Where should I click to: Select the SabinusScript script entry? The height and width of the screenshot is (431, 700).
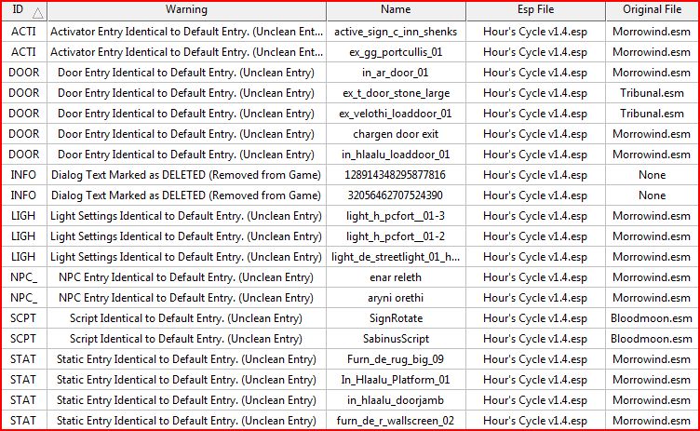(x=396, y=339)
